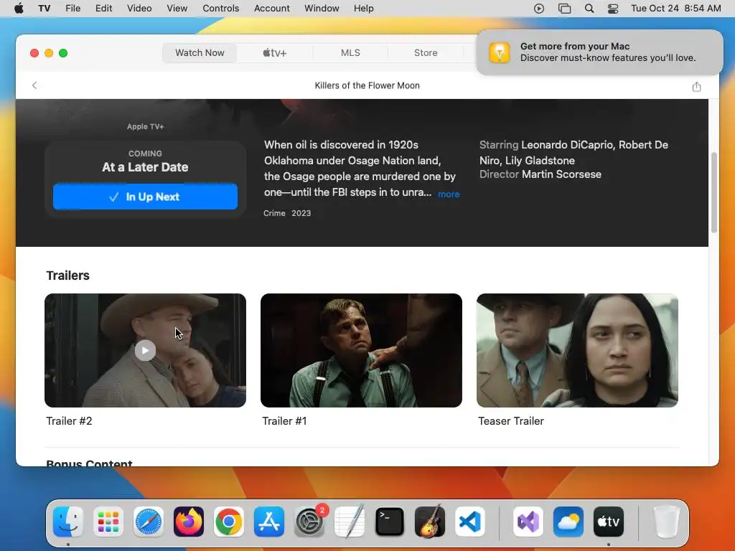Open the File menu

[72, 9]
